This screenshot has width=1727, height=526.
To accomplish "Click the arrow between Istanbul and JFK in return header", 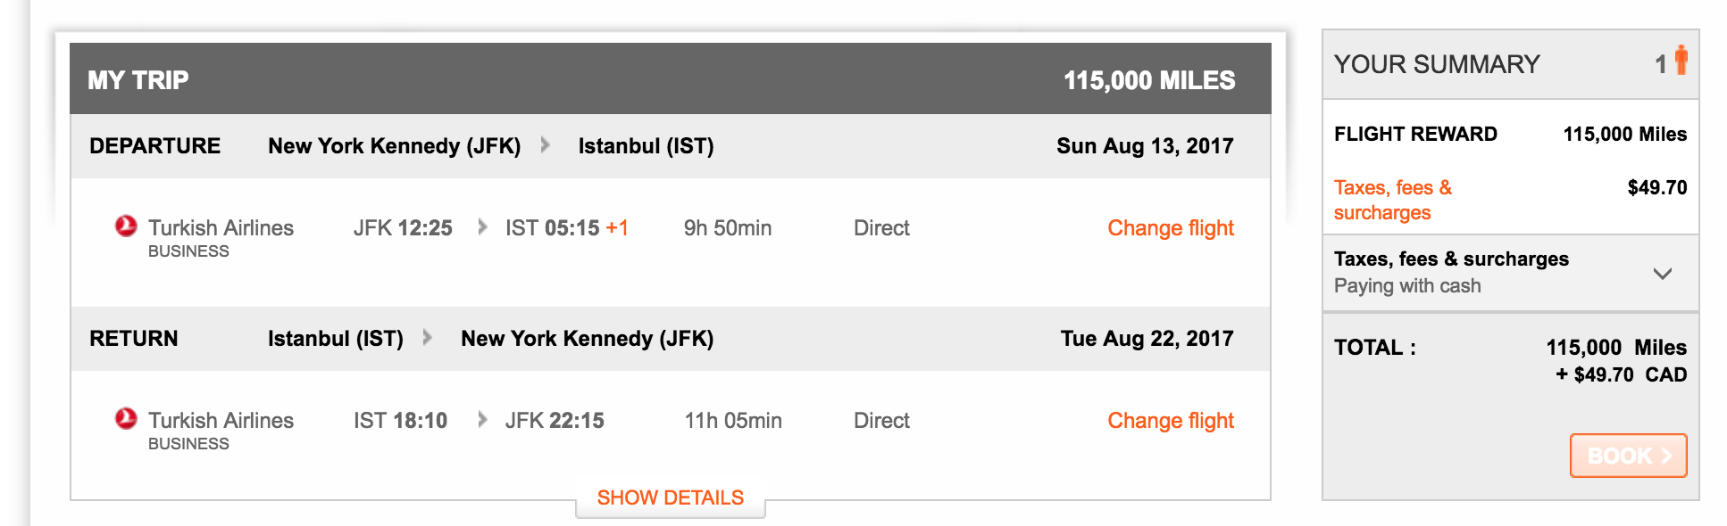I will (x=428, y=338).
